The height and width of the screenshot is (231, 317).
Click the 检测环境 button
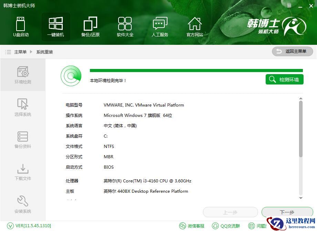[x=284, y=79]
